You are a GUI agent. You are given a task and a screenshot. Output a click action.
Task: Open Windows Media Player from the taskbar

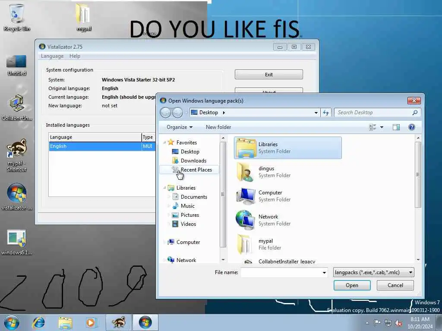coord(91,322)
